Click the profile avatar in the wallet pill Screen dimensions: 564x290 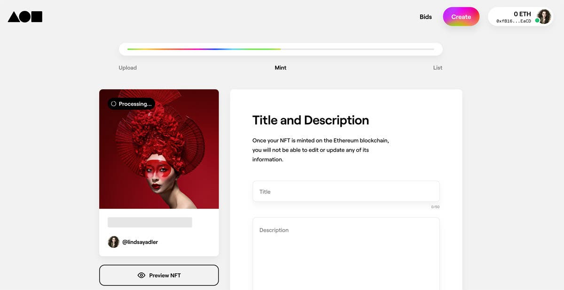pyautogui.click(x=544, y=16)
